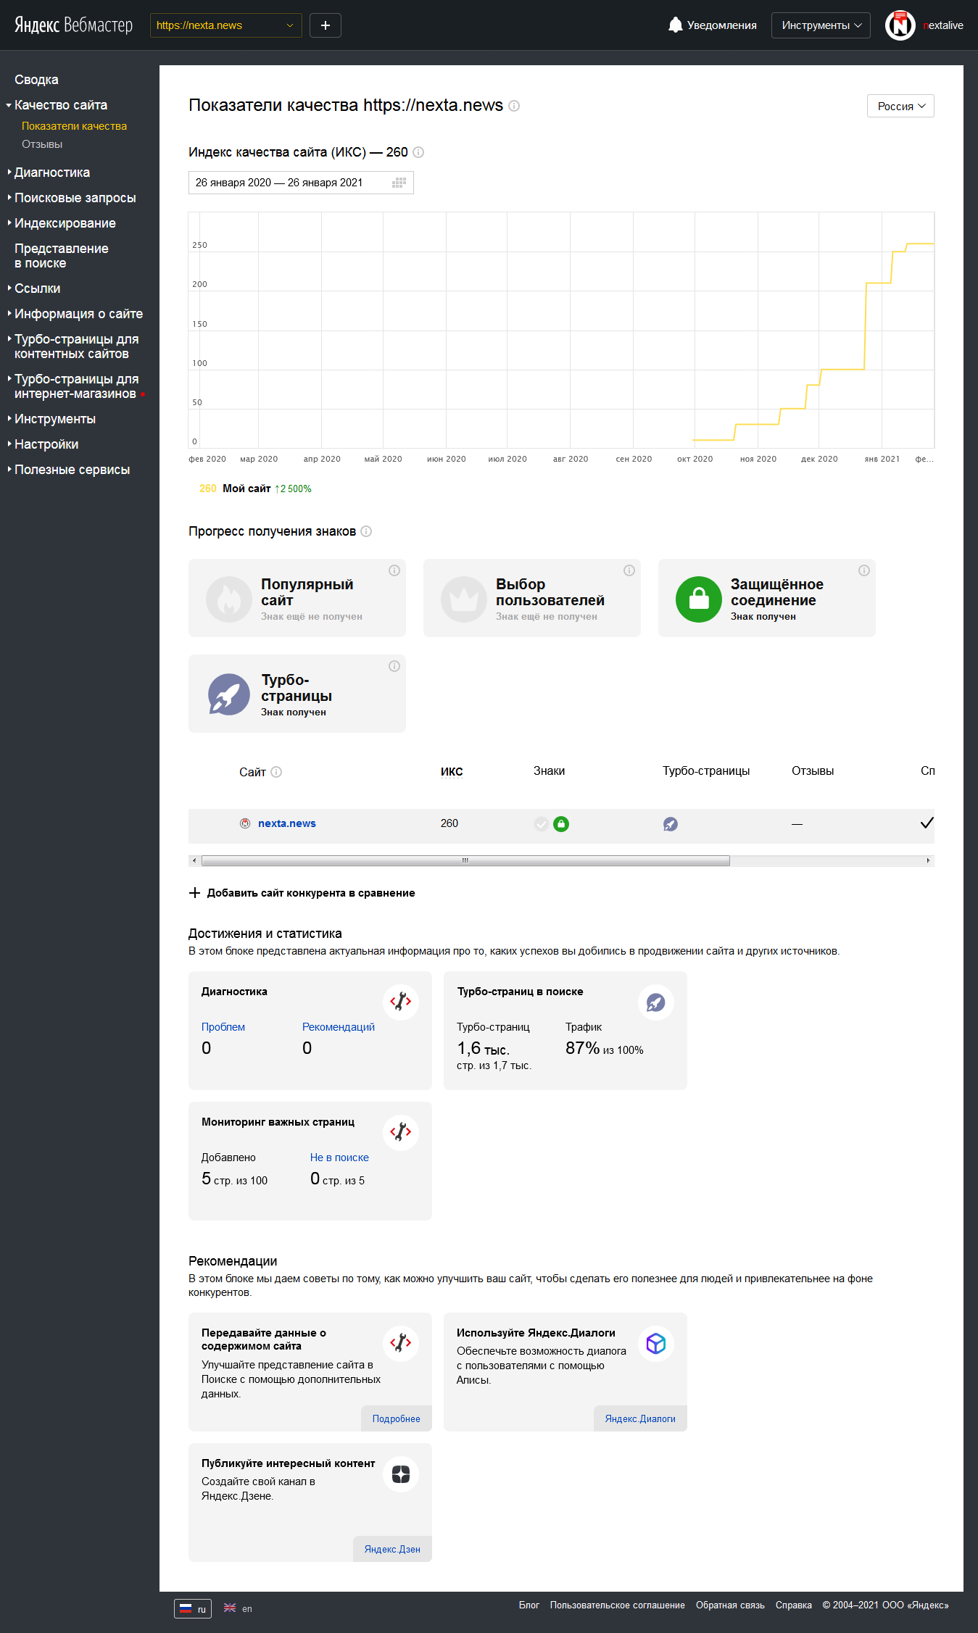Image resolution: width=978 pixels, height=1633 pixels.
Task: Click the Turbo pages rocket badge
Action: coord(229,694)
